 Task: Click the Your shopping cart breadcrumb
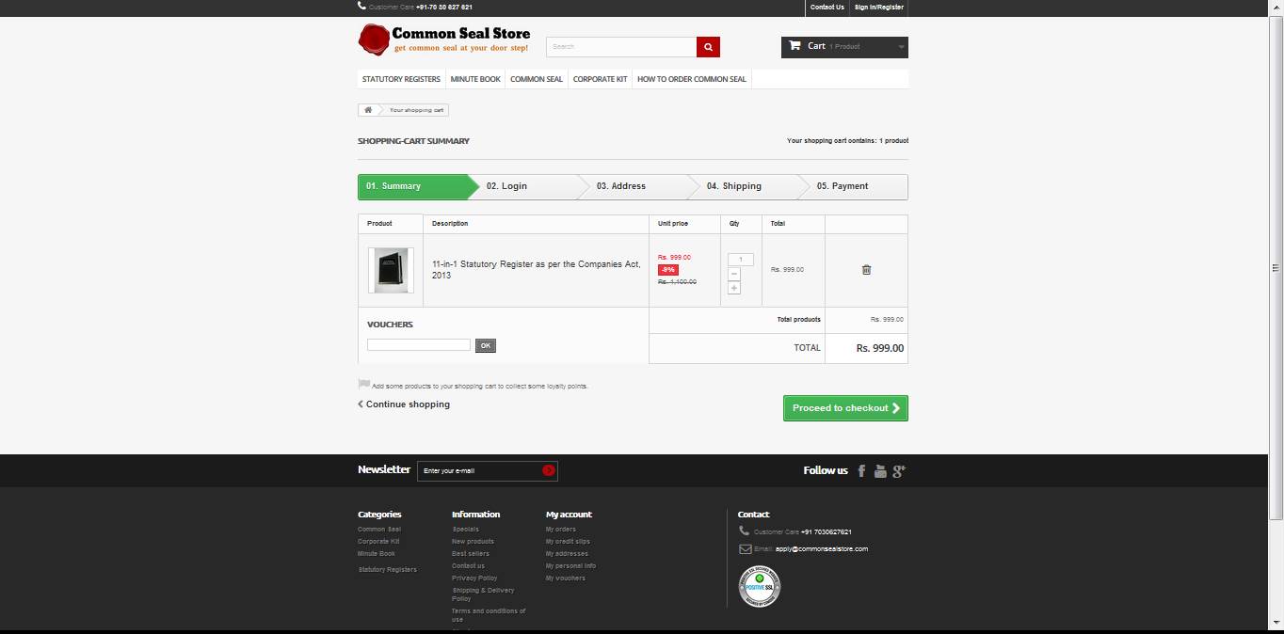pyautogui.click(x=416, y=110)
